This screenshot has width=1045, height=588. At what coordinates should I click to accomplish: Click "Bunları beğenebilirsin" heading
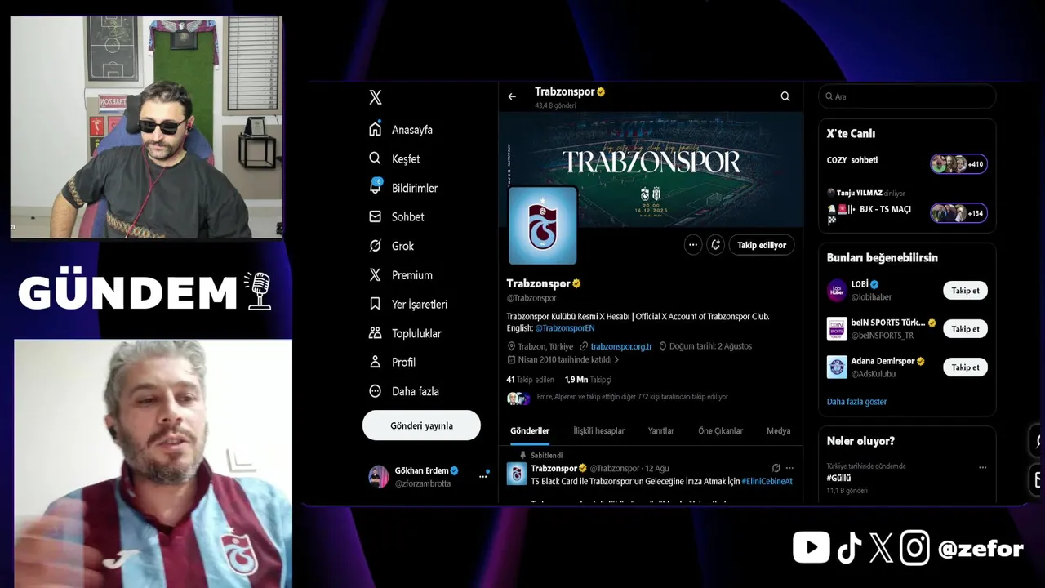pyautogui.click(x=882, y=257)
